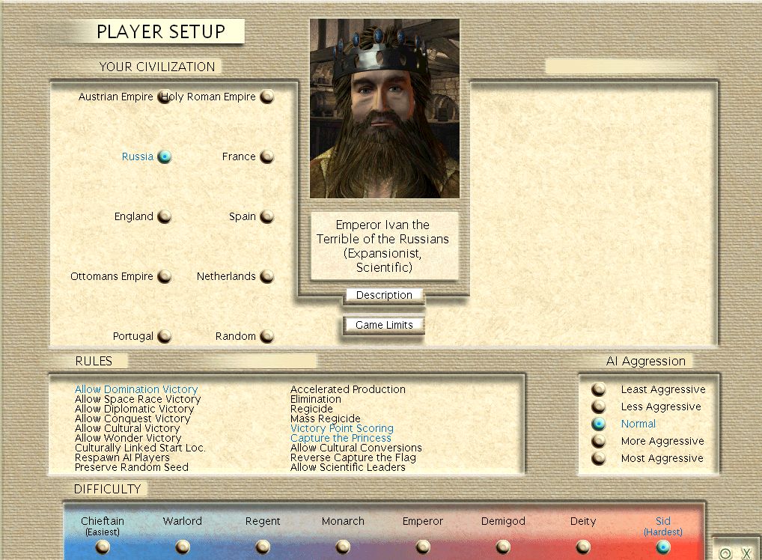Set AI aggression to Least Aggressive

pos(599,389)
